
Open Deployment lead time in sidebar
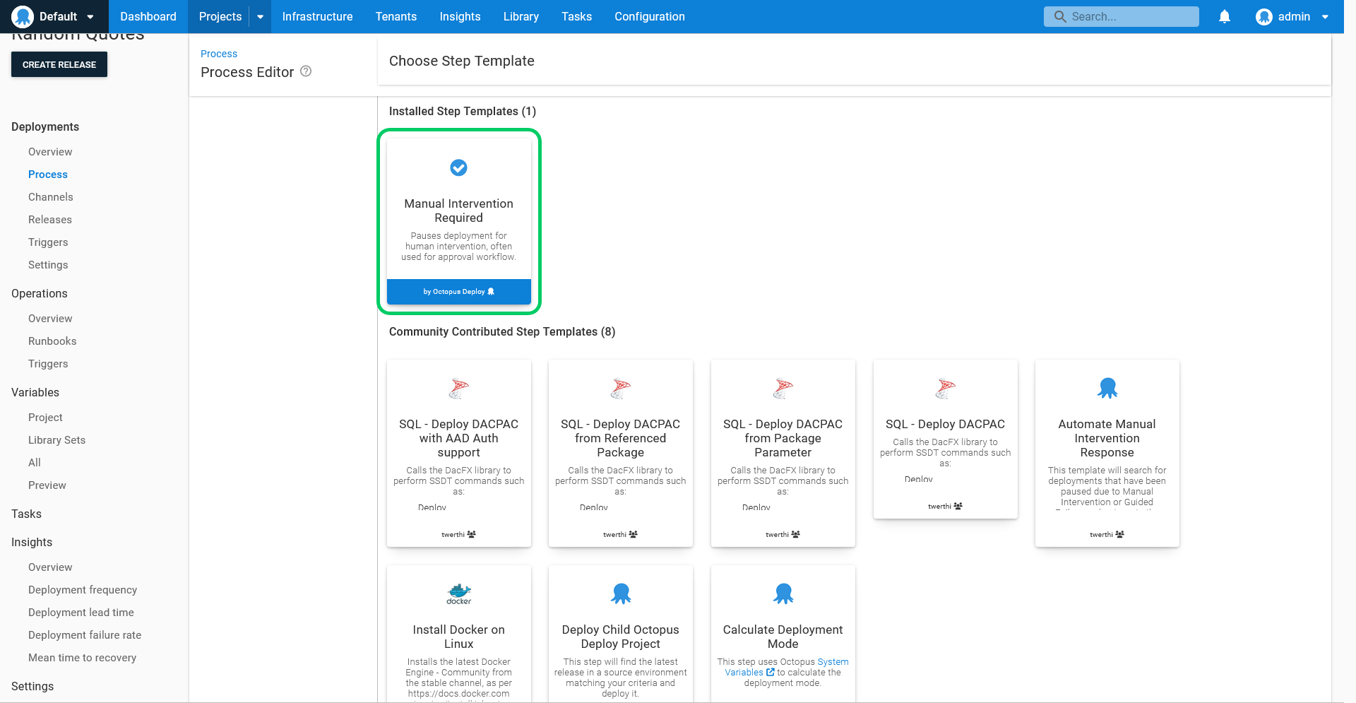(x=81, y=613)
